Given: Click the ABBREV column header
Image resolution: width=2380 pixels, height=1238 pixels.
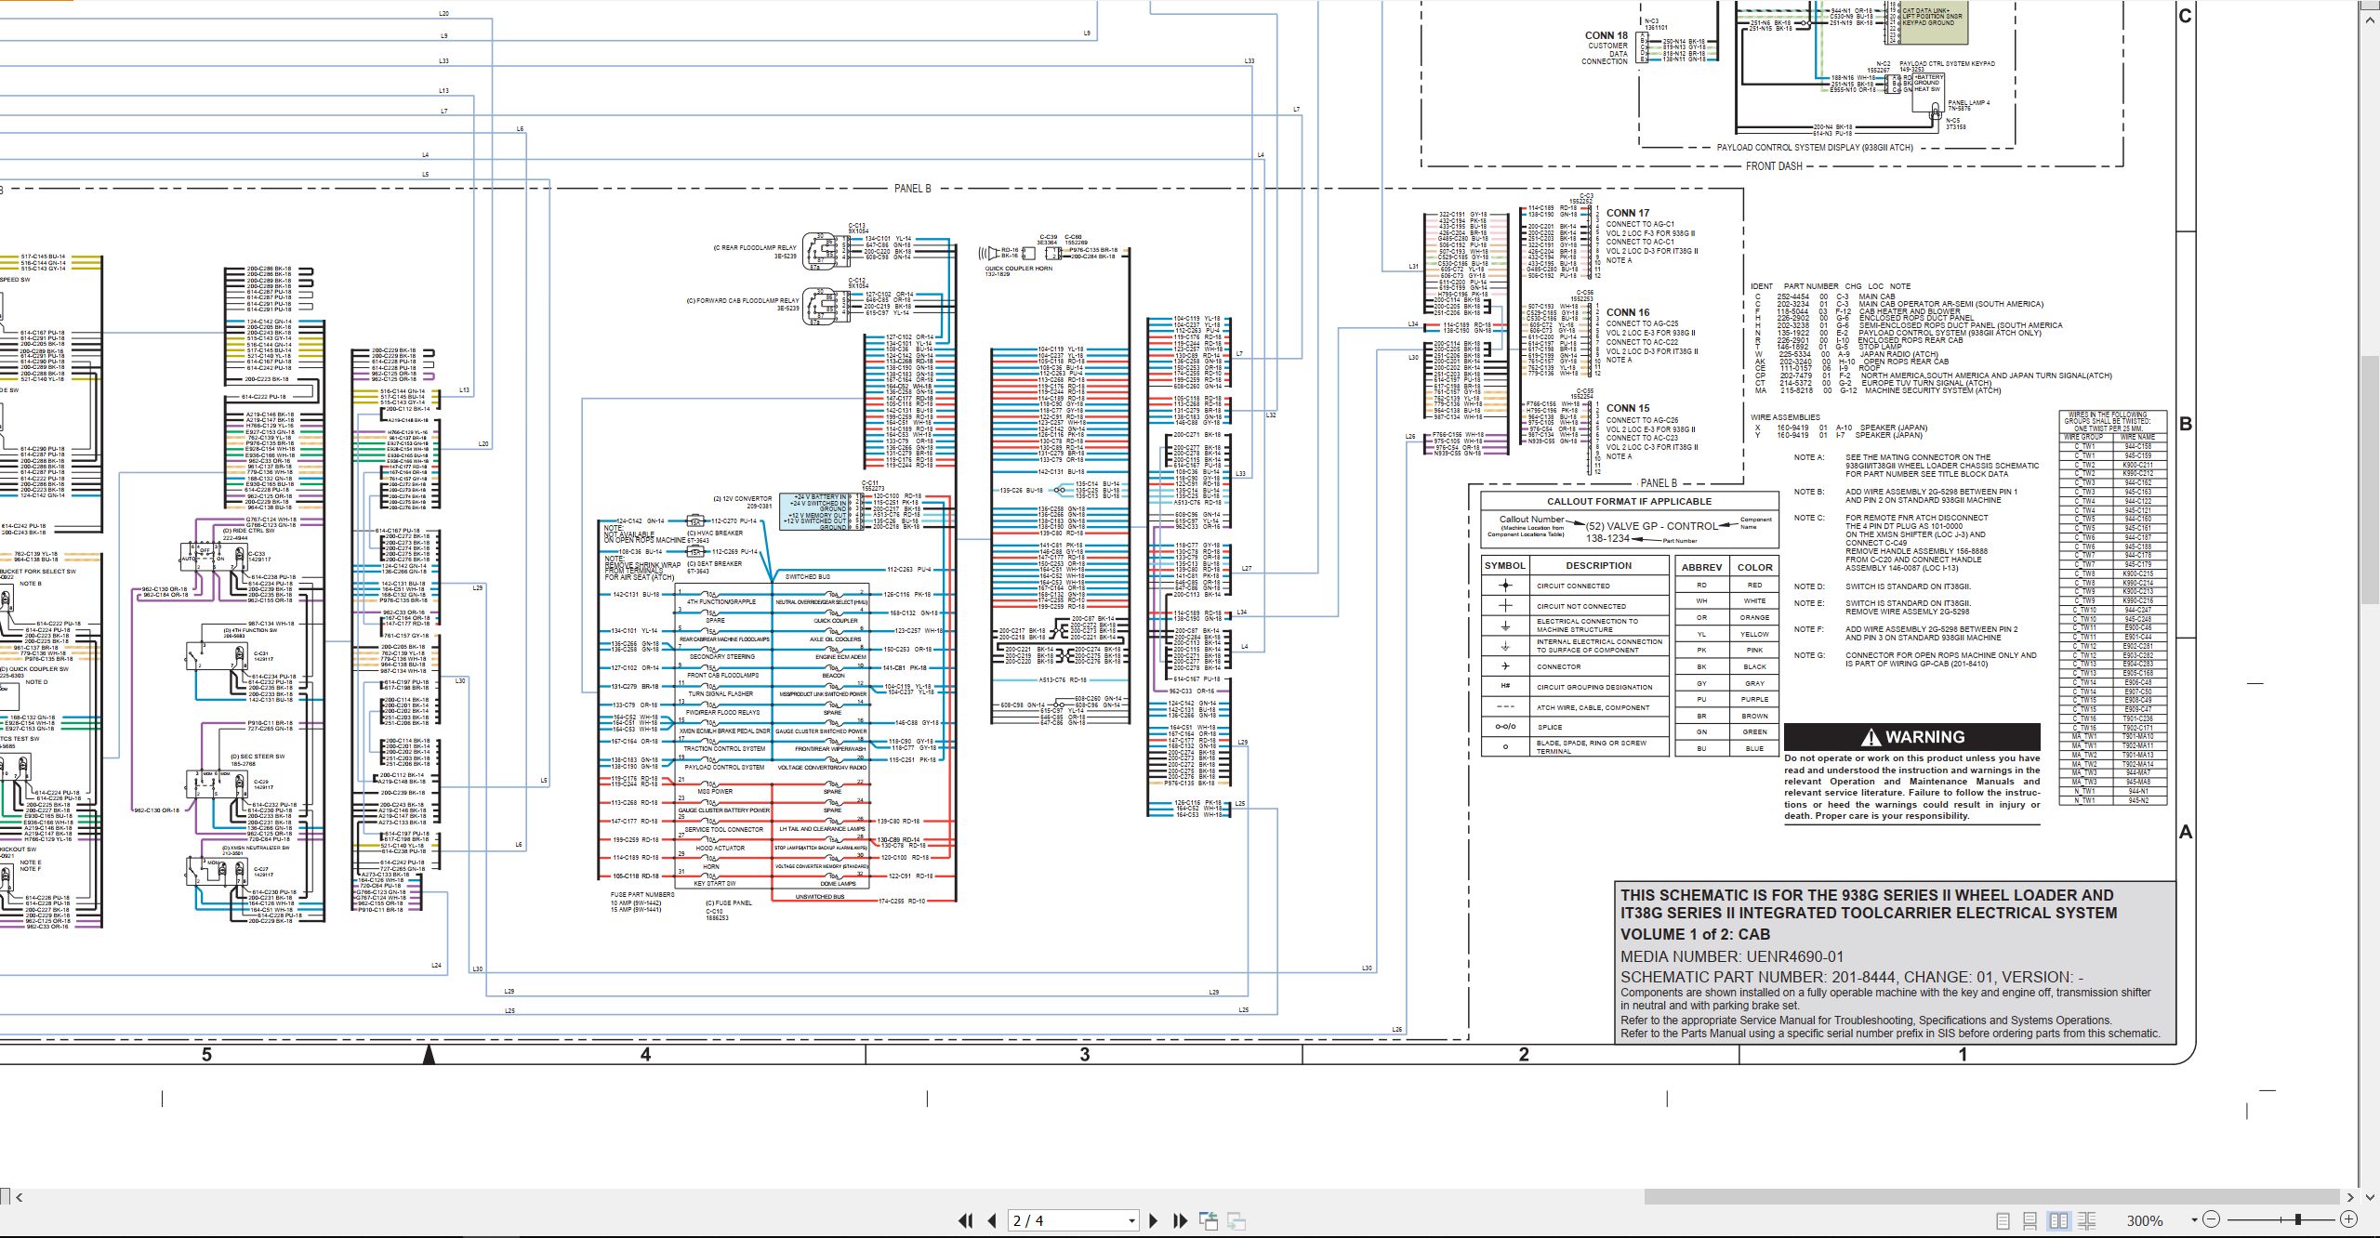Looking at the screenshot, I should (1701, 567).
